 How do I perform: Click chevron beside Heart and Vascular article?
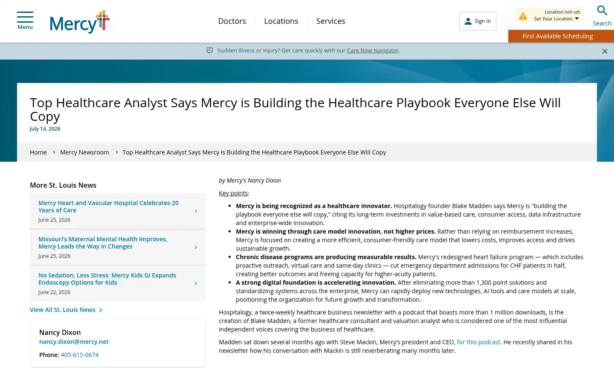click(x=196, y=211)
